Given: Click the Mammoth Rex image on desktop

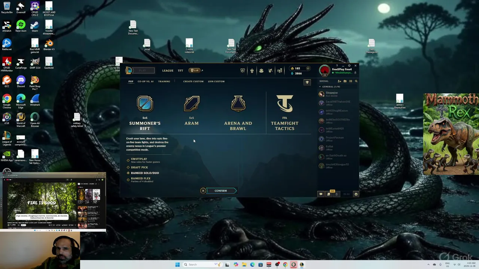Looking at the screenshot, I should [x=451, y=134].
